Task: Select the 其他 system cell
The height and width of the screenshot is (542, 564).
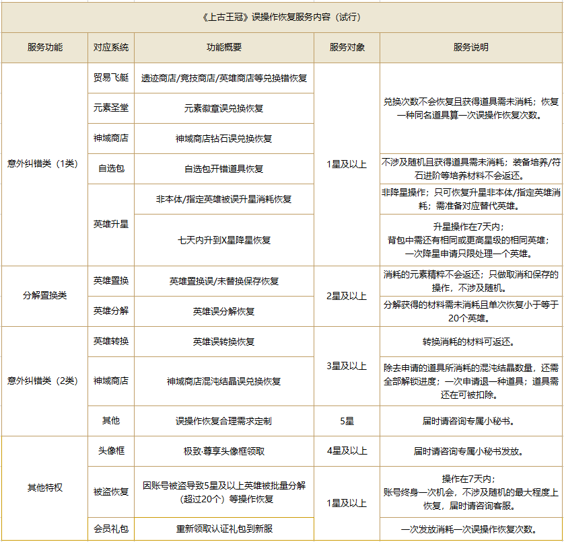Action: pos(111,421)
